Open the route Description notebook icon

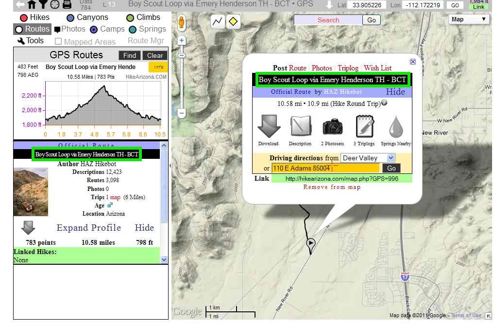click(x=300, y=127)
